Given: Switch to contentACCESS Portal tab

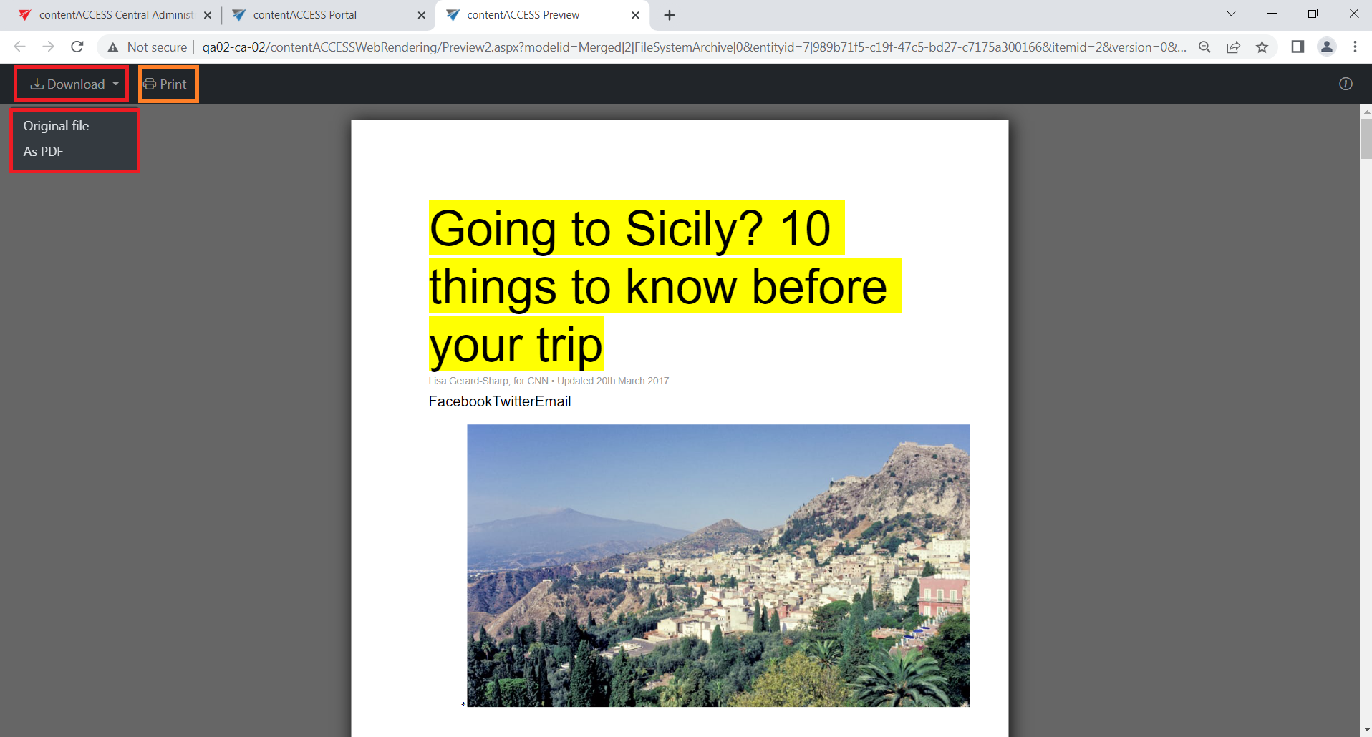Looking at the screenshot, I should point(305,15).
